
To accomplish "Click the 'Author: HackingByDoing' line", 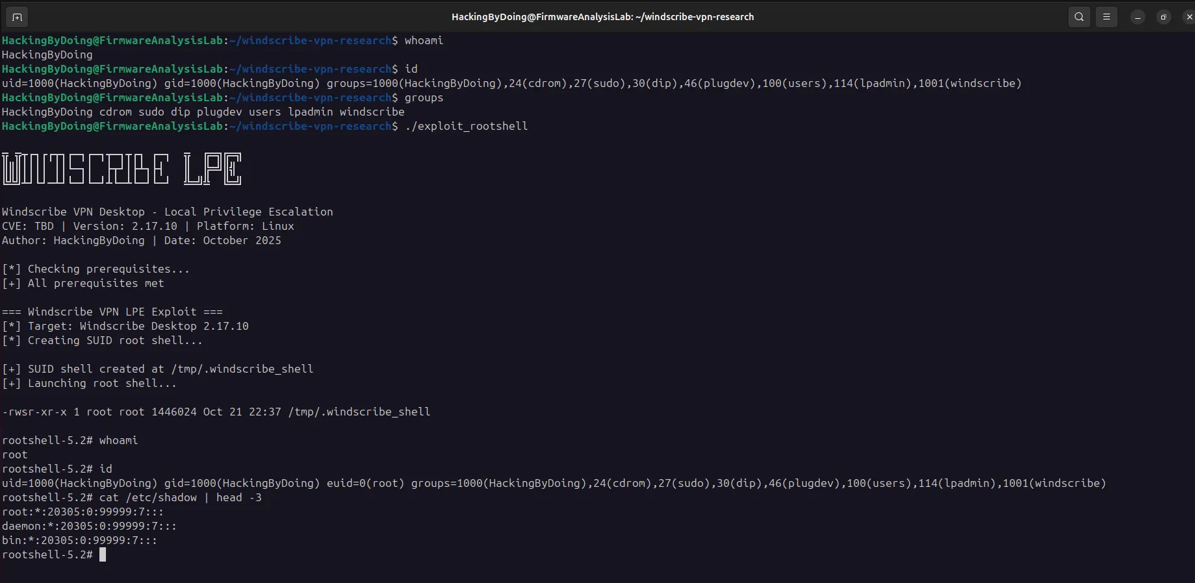I will pyautogui.click(x=142, y=240).
